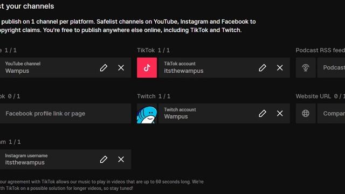The height and width of the screenshot is (194, 345).
Task: Remove the YouTube channel Wampus
Action: pyautogui.click(x=121, y=68)
